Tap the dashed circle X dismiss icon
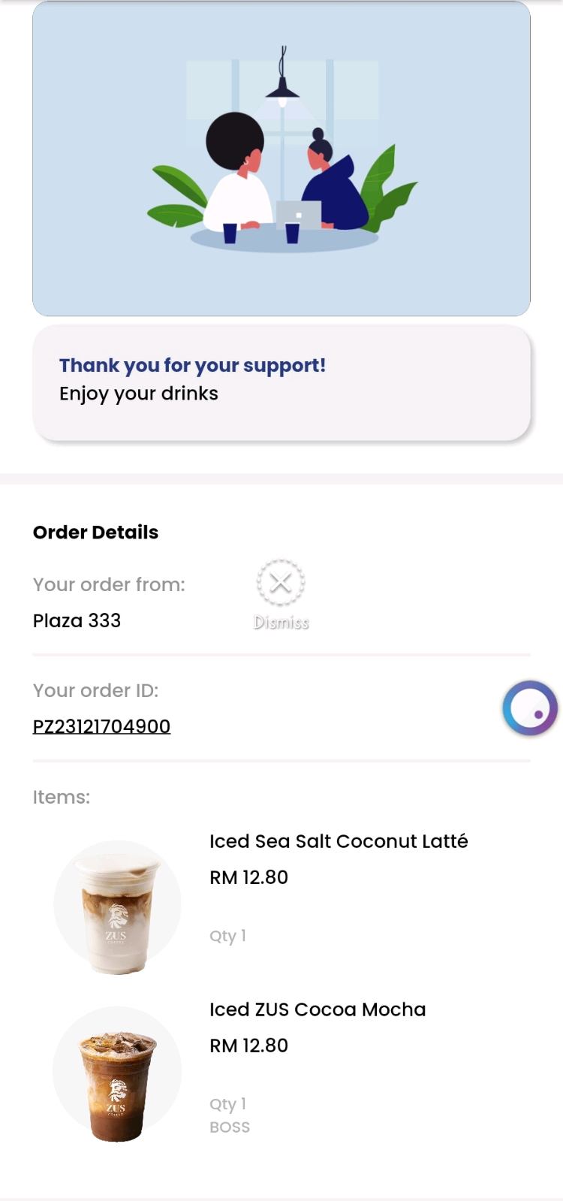 pyautogui.click(x=280, y=582)
